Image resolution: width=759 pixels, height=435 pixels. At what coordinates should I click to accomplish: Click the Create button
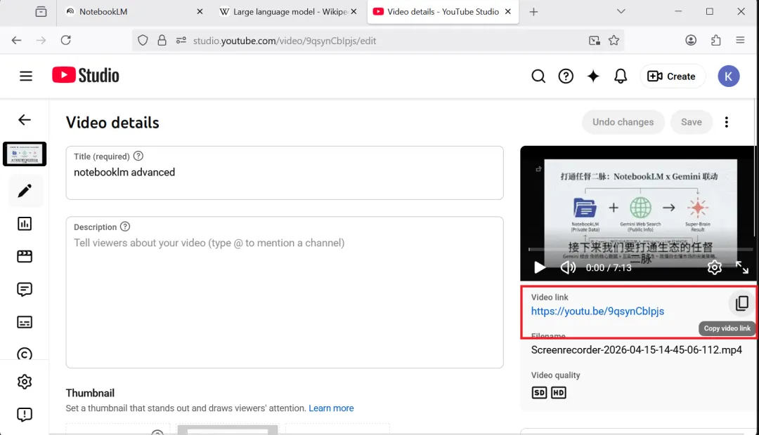671,76
